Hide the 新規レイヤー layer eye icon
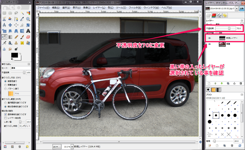This screenshot has width=245, height=150. (x=209, y=38)
